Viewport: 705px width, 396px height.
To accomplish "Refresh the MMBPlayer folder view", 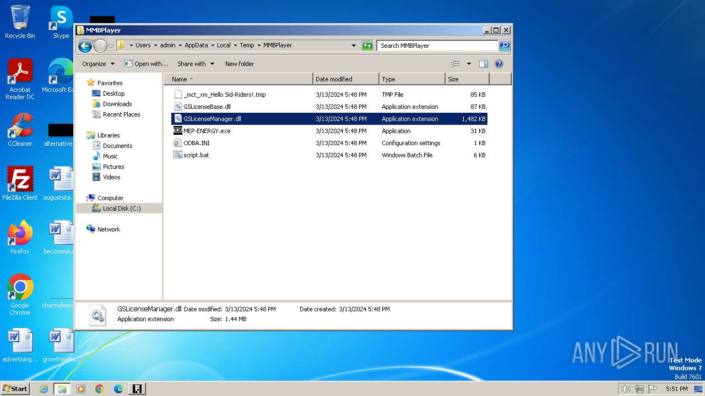I will click(x=367, y=46).
